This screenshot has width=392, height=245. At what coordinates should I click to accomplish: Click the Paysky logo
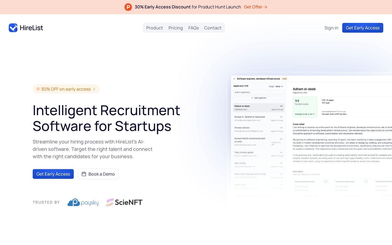tap(83, 202)
